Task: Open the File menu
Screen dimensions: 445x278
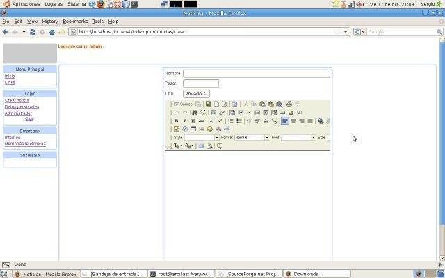Action: click(6, 22)
